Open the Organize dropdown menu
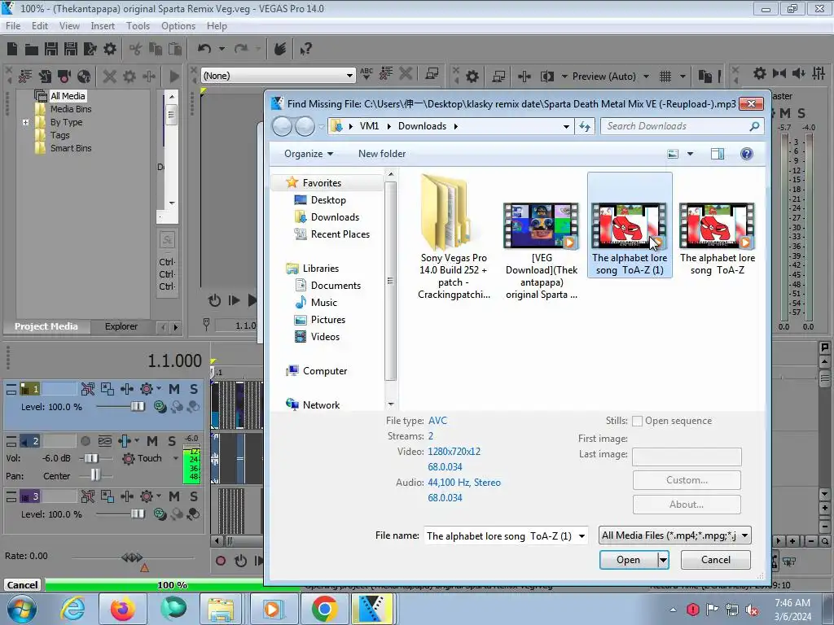Viewport: 834px width, 625px height. pyautogui.click(x=309, y=154)
